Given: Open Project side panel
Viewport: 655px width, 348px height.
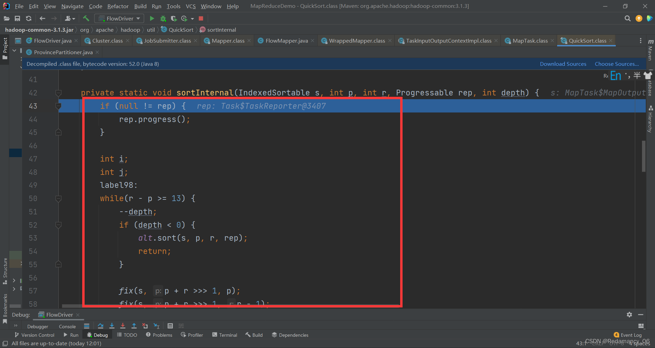Looking at the screenshot, I should point(5,48).
